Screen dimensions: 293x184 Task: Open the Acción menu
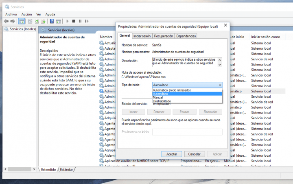point(26,14)
